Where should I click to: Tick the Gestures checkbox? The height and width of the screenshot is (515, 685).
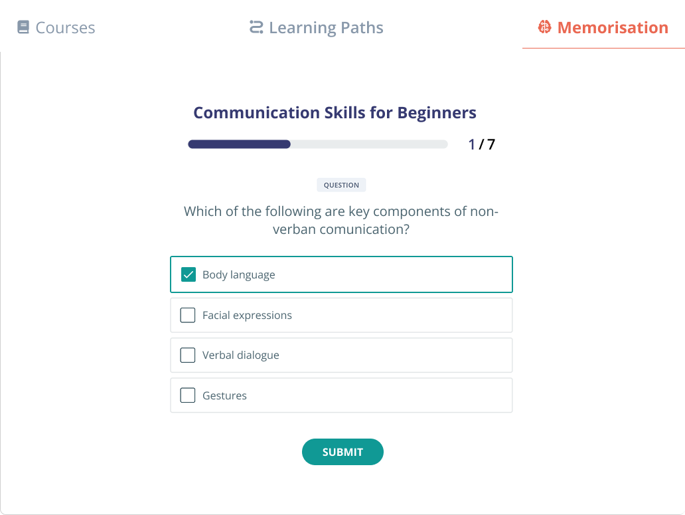pyautogui.click(x=188, y=395)
